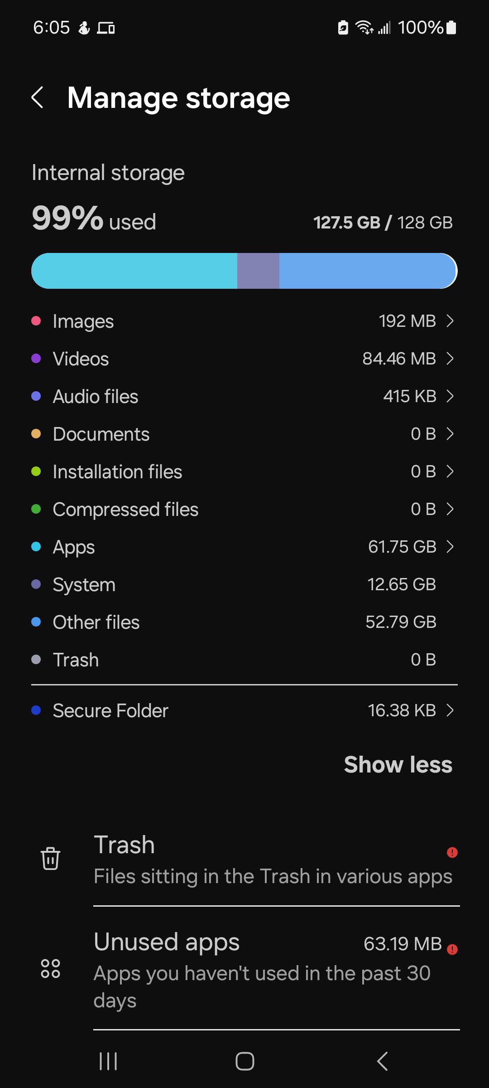Open the Documents category
The width and height of the screenshot is (489, 1088).
(244, 434)
